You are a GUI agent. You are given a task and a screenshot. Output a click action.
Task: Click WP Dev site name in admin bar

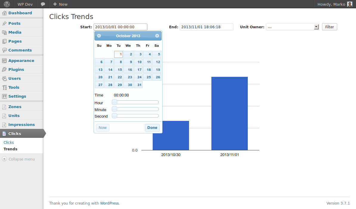click(25, 4)
